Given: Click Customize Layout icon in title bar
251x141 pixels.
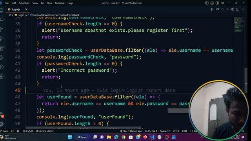Looking at the screenshot, I should (222, 3).
